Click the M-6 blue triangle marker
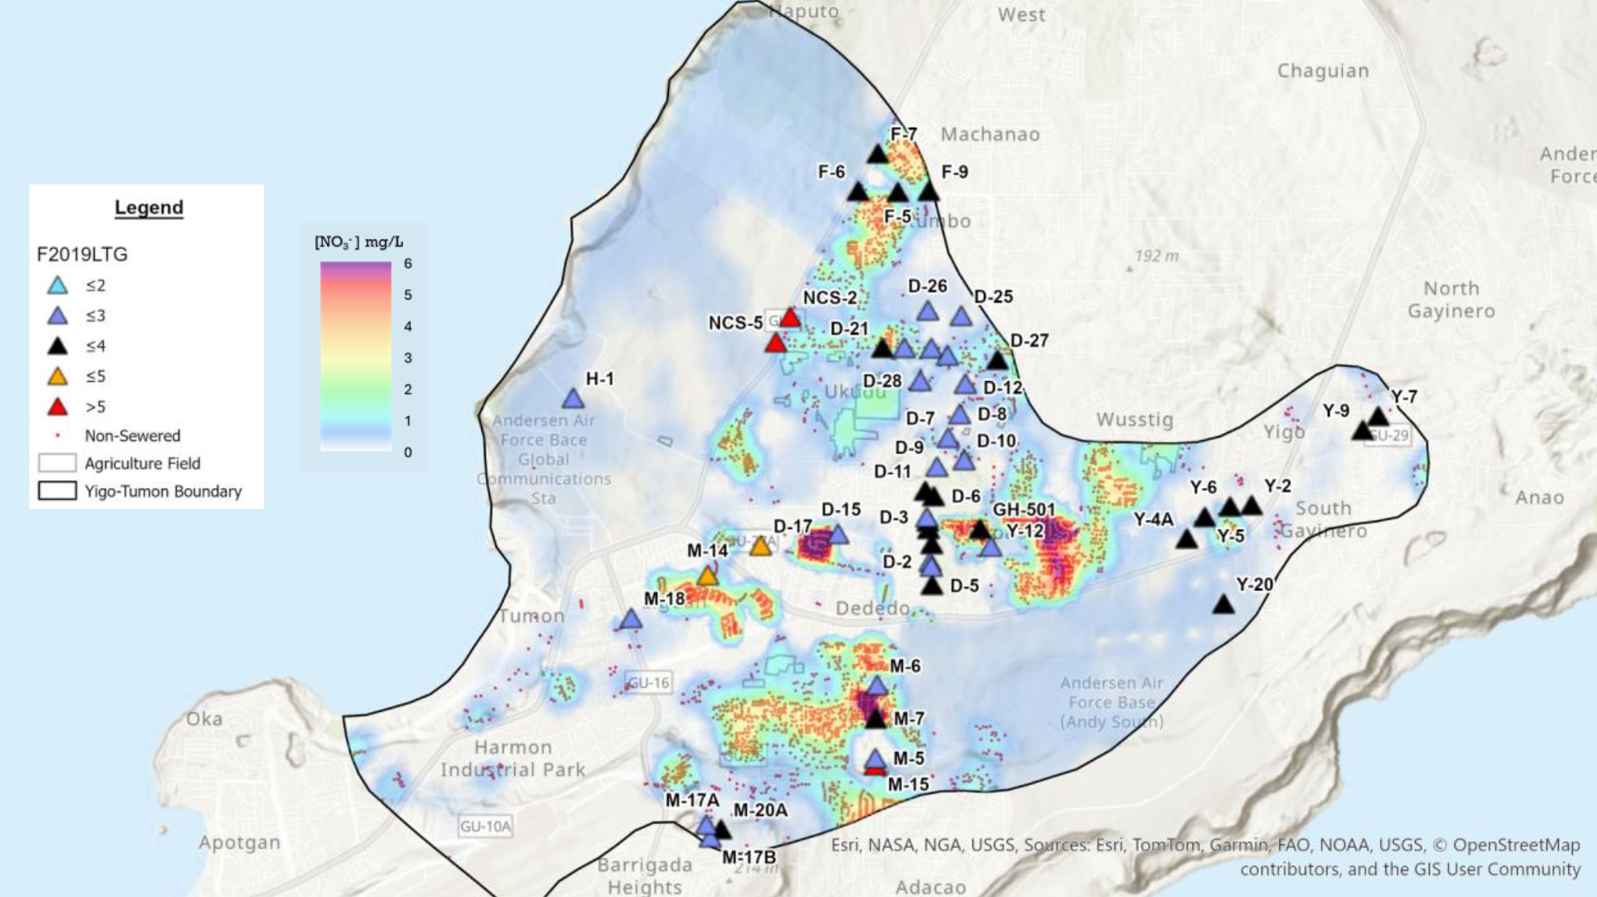The height and width of the screenshot is (897, 1597). point(876,686)
